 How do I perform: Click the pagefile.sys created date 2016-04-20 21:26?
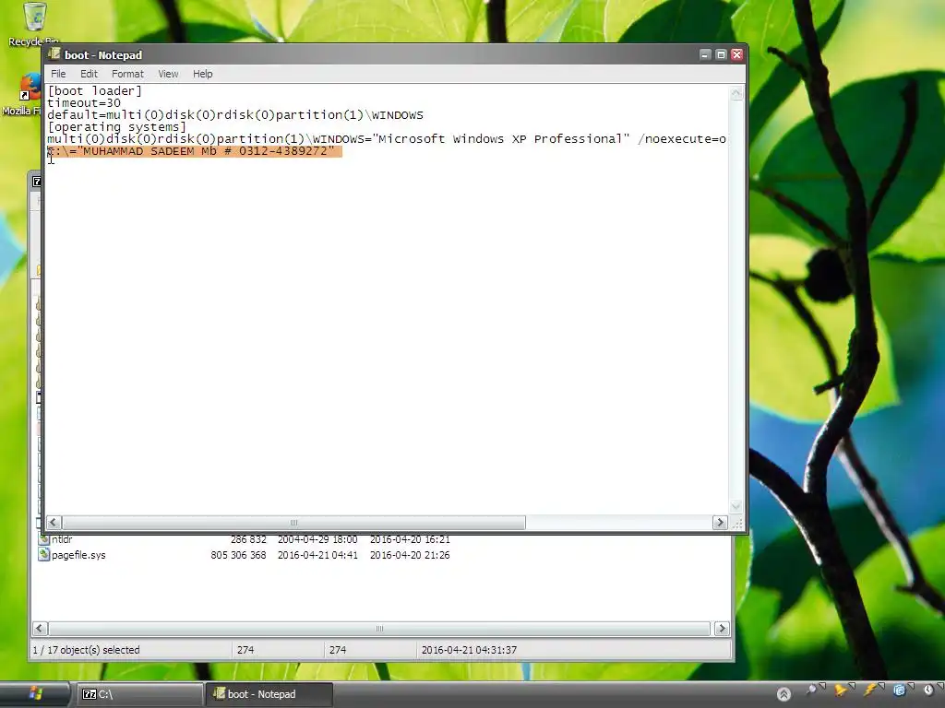tap(410, 555)
